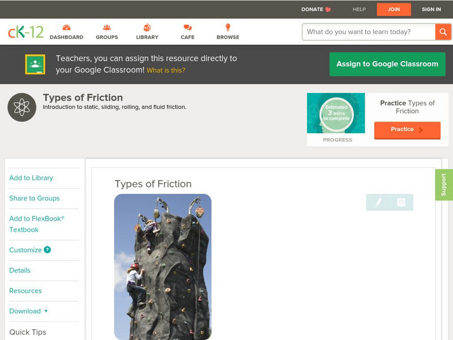This screenshot has width=453, height=340.
Task: Open the notes list icon
Action: 401,202
